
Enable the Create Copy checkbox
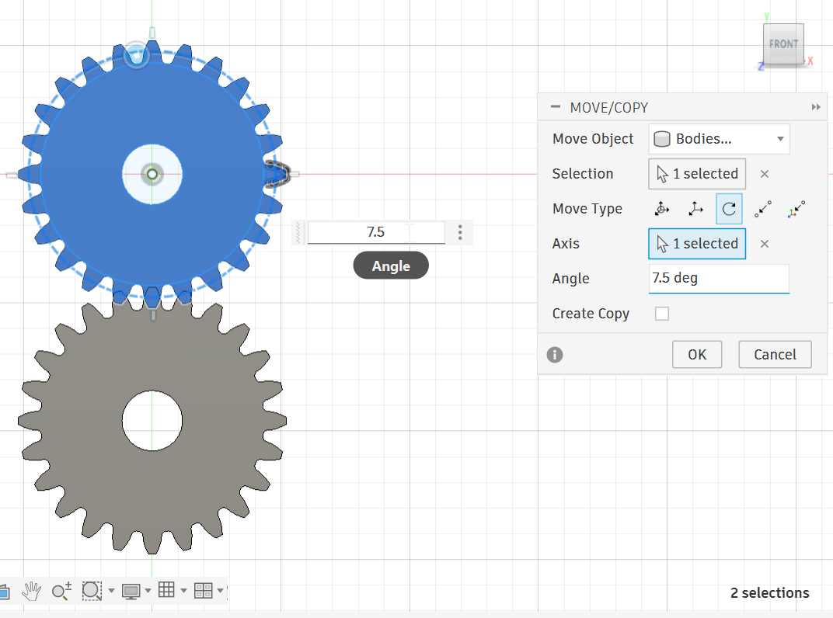(x=662, y=314)
